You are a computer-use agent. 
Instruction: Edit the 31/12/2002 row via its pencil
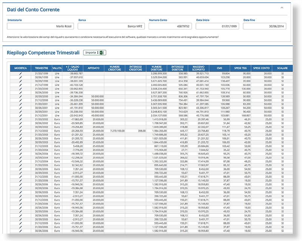tap(20, 131)
